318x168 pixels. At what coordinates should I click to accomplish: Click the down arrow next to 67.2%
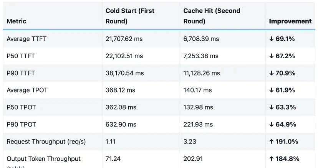click(x=272, y=56)
